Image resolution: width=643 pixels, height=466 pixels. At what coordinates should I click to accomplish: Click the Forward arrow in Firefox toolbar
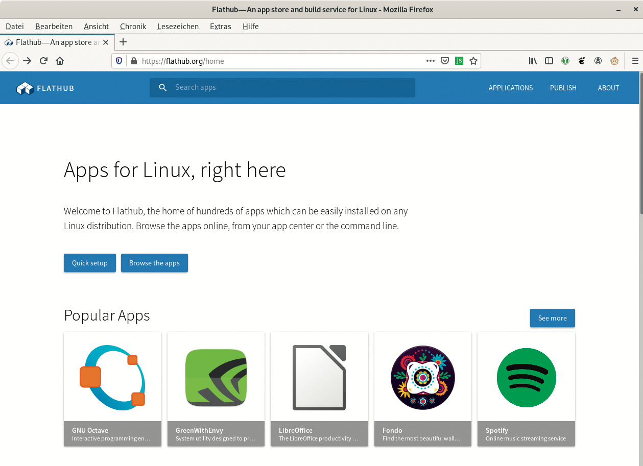pos(27,61)
